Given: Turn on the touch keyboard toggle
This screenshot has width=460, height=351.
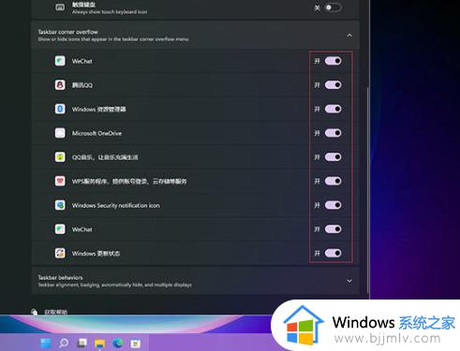Looking at the screenshot, I should coord(333,7).
